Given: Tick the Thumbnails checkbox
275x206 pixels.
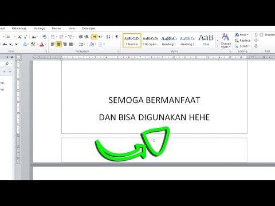Looking at the screenshot, I should point(262,35).
